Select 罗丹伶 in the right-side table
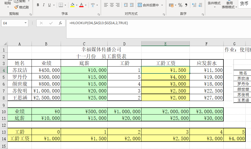 click(243, 84)
